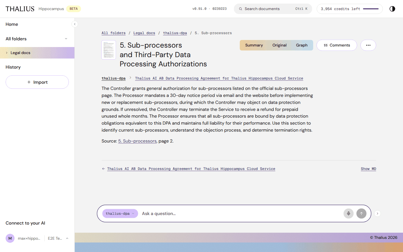Open the three-dot more options menu
The height and width of the screenshot is (252, 403).
tap(368, 45)
